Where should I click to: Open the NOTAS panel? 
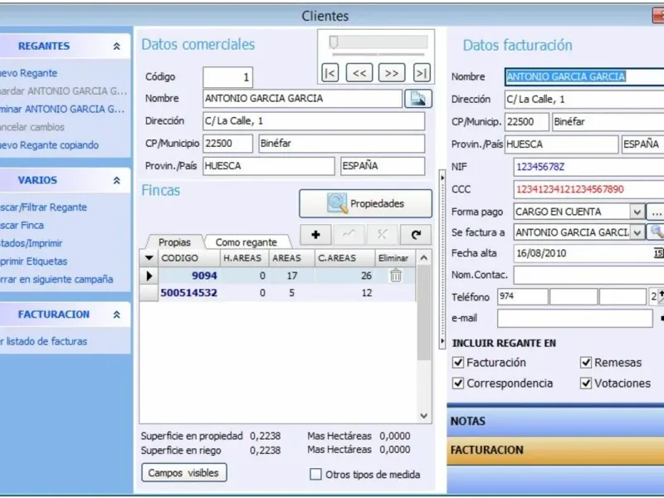click(x=555, y=422)
